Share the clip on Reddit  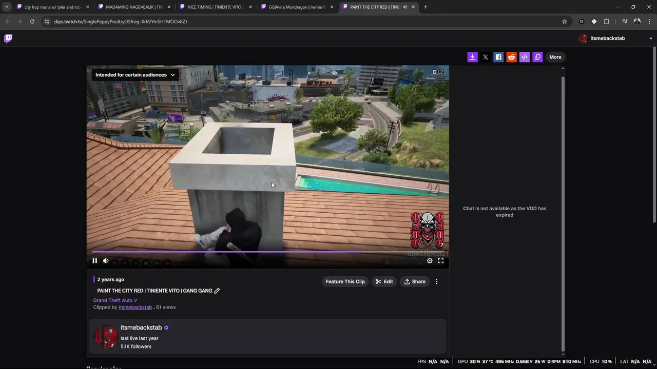click(511, 57)
